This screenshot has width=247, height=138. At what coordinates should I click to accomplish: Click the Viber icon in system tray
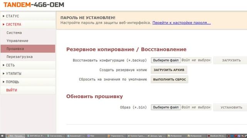click(239, 136)
